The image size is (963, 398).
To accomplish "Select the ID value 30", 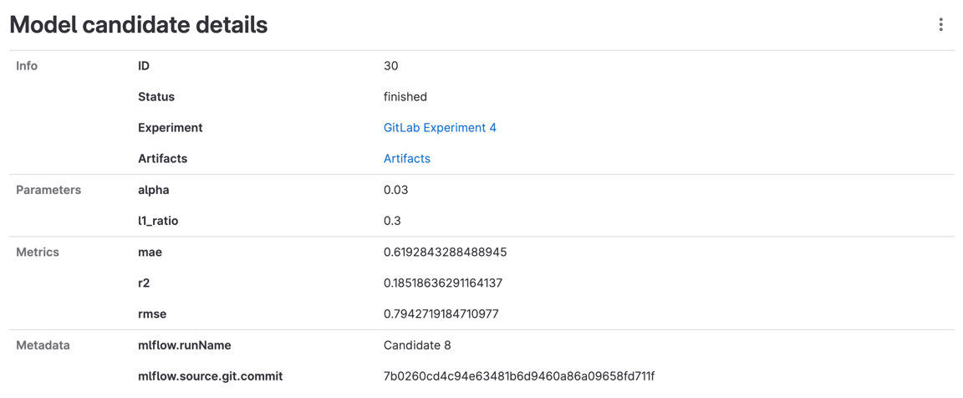I will [x=390, y=66].
